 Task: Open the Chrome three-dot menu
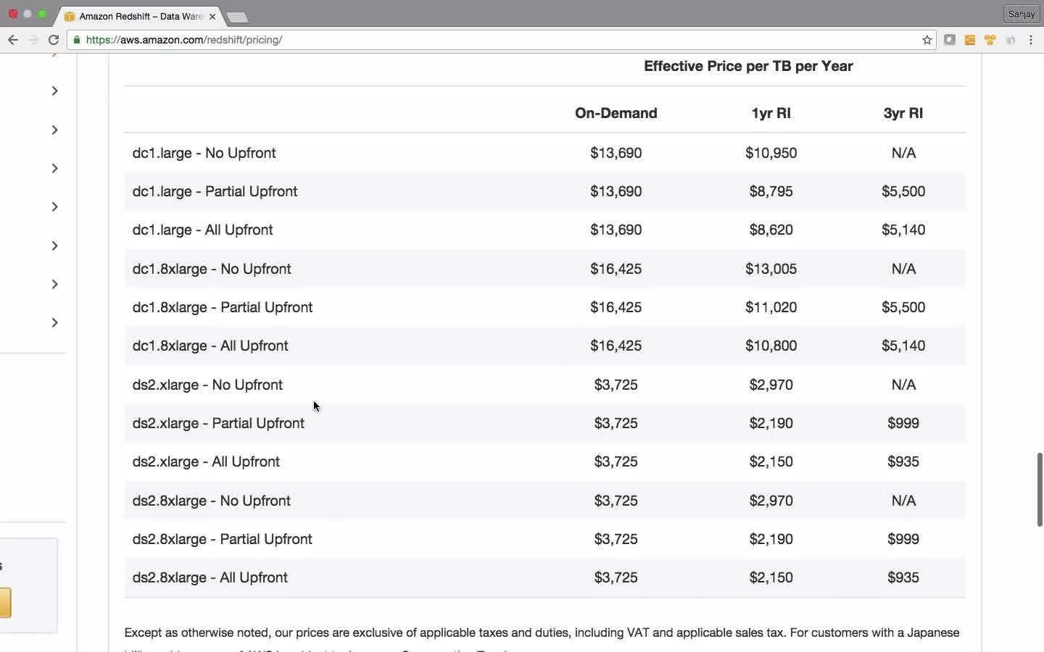point(1031,40)
